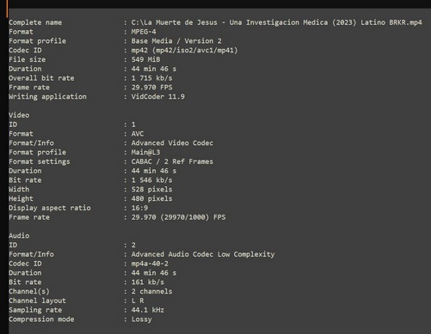Select the file path ending in "Latino BRKR.mp4"
431x334 pixels.
[x=276, y=22]
